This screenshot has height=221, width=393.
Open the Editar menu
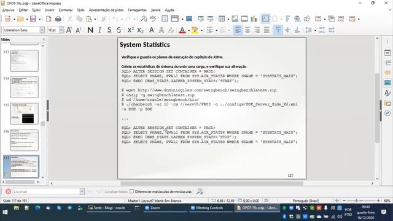(23, 10)
